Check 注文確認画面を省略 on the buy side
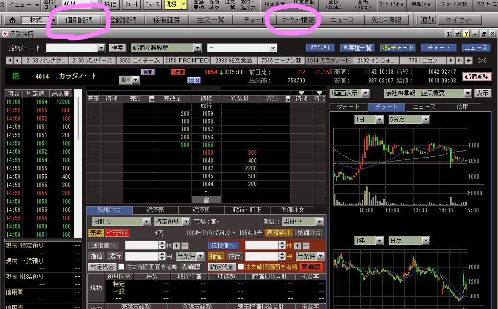The image size is (498, 309). click(241, 267)
